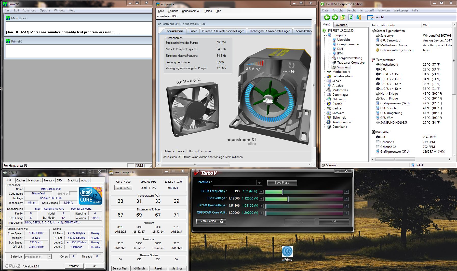Click the users icon in EVEREST toolbar
The height and width of the screenshot is (271, 457).
(x=359, y=17)
